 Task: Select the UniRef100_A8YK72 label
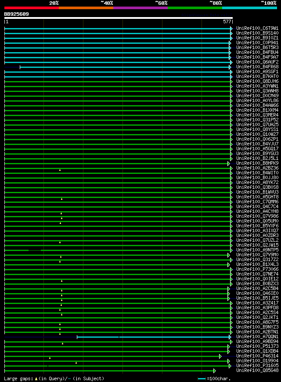click(x=257, y=183)
